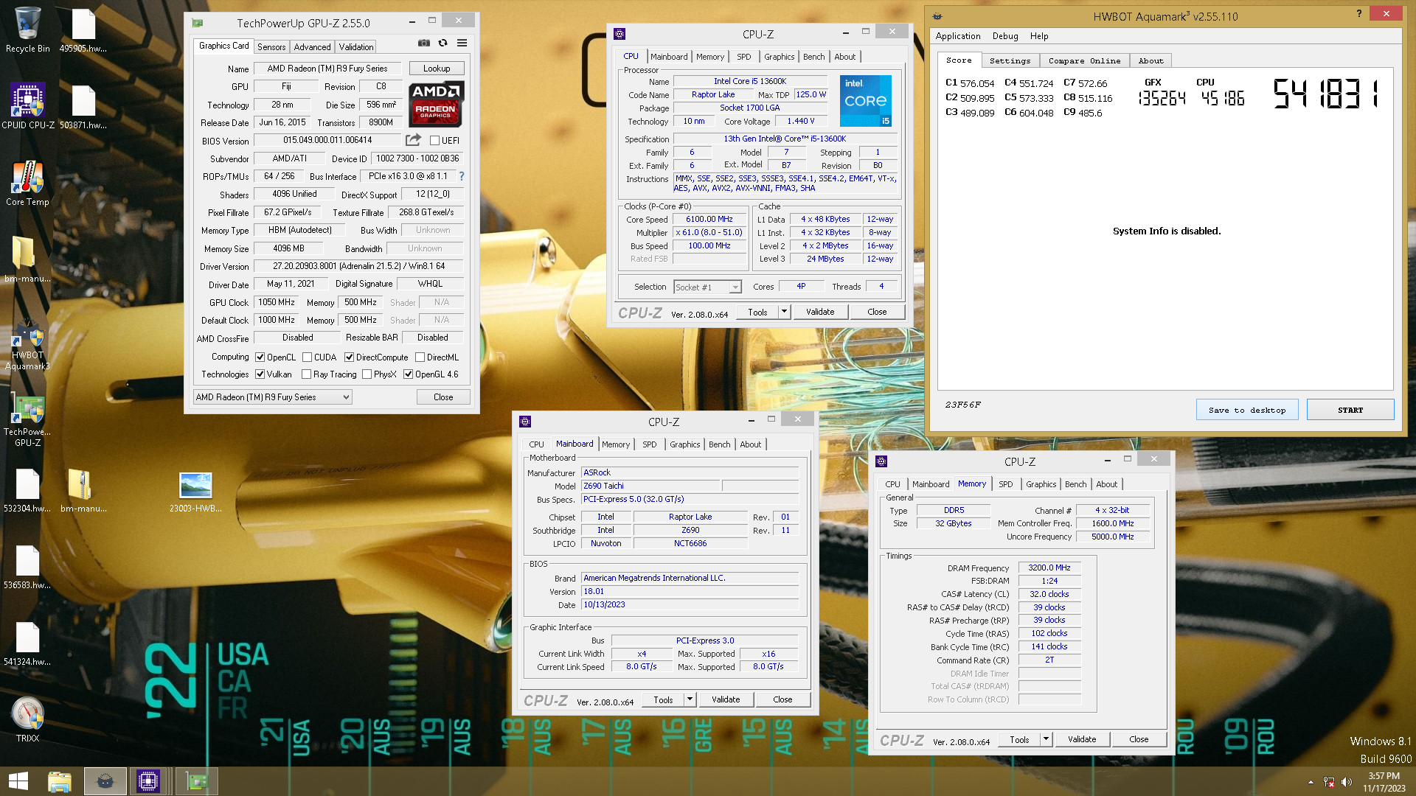Click Validate in CPU-Z CPU window
Viewport: 1416px width, 796px height.
pos(820,312)
